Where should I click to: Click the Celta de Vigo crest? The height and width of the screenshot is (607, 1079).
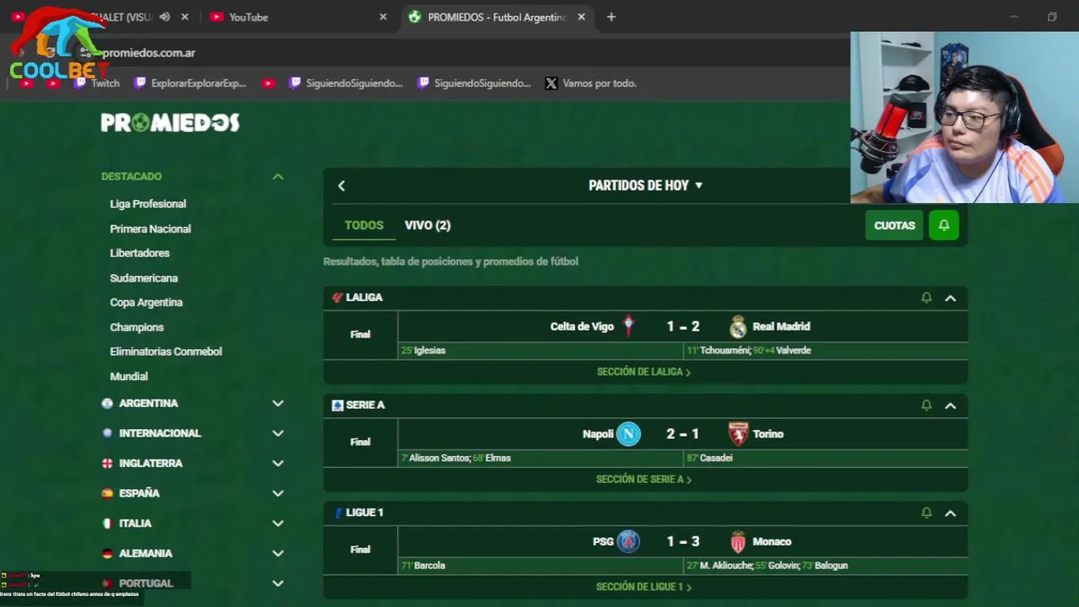pos(628,326)
